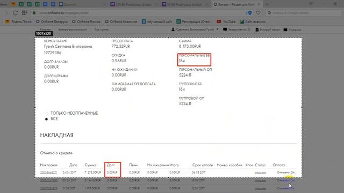Open the Каталог site menu item
Screen dimensions: 344x193
[45, 29]
